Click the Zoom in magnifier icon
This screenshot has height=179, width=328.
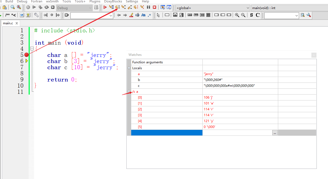click(x=237, y=15)
